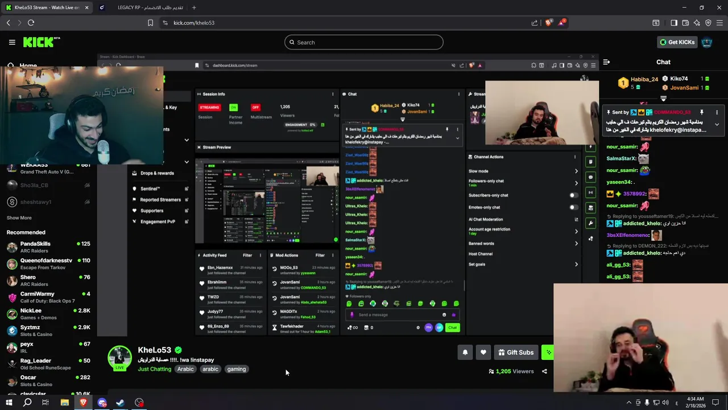Expand the pinned message chevron
Screen dimensions: 728x410
(x=717, y=124)
